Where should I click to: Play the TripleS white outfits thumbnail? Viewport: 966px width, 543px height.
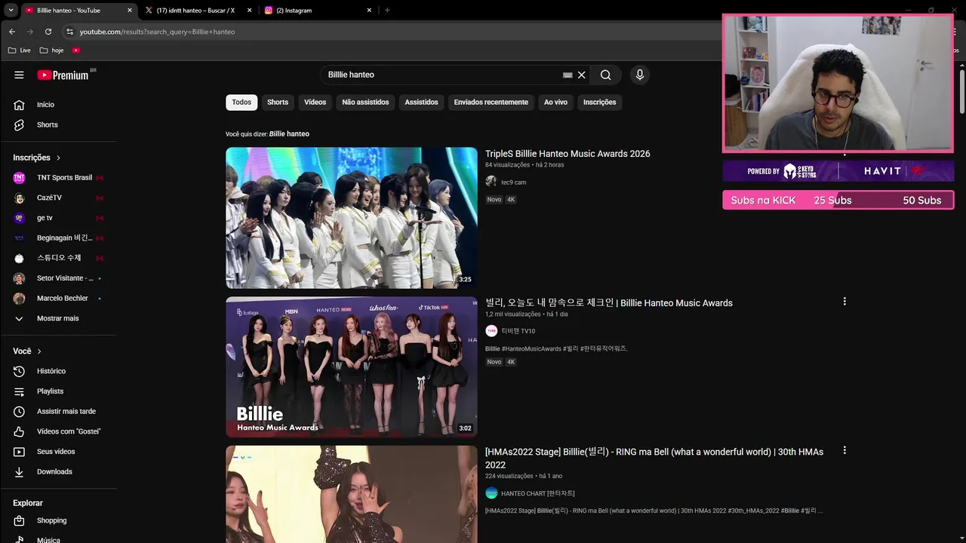point(352,218)
